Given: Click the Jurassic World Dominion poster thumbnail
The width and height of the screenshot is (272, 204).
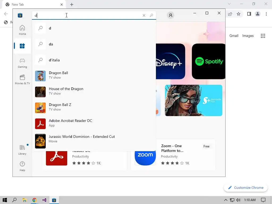Looking at the screenshot, I should point(40,141).
